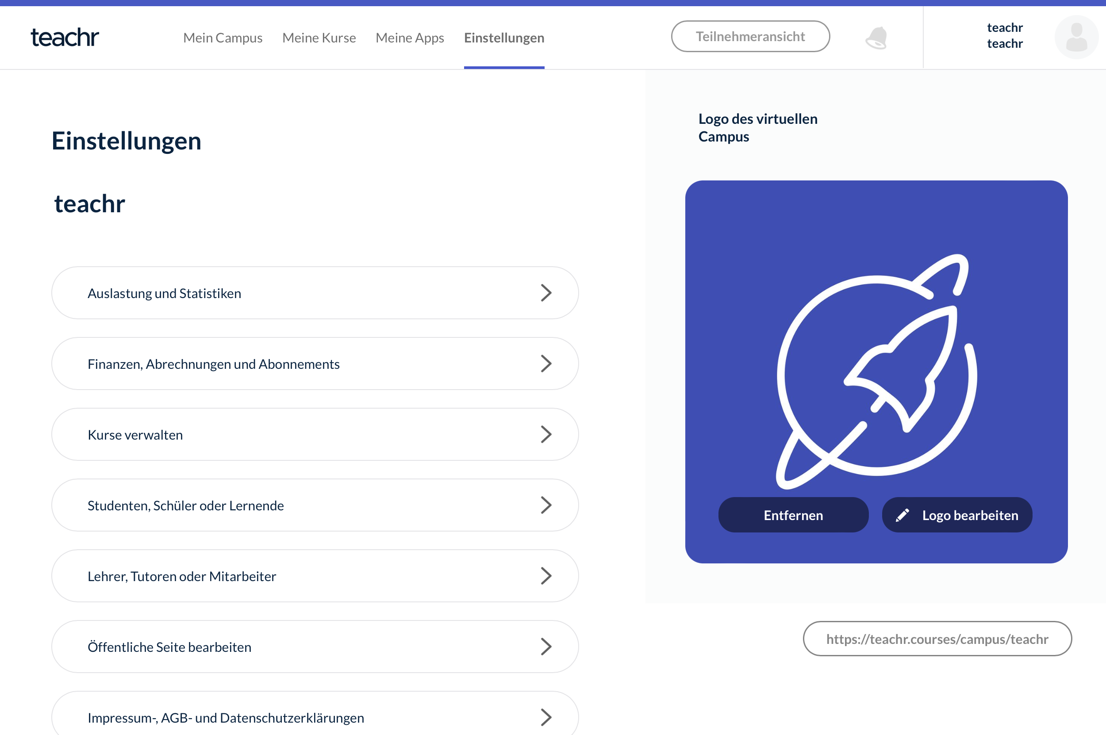The image size is (1106, 735).
Task: Click chevron for Lehrer, Tutoren oder Mitarbeiter
Action: point(546,576)
